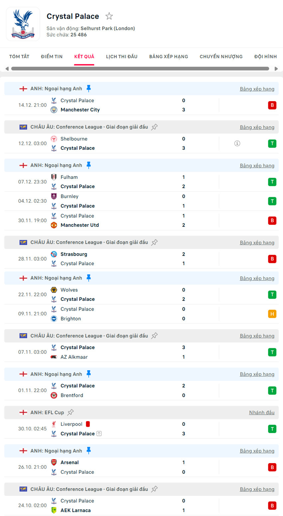This screenshot has height=516, width=283.
Task: Open the info icon on the Shelbourne match
Action: pyautogui.click(x=237, y=143)
